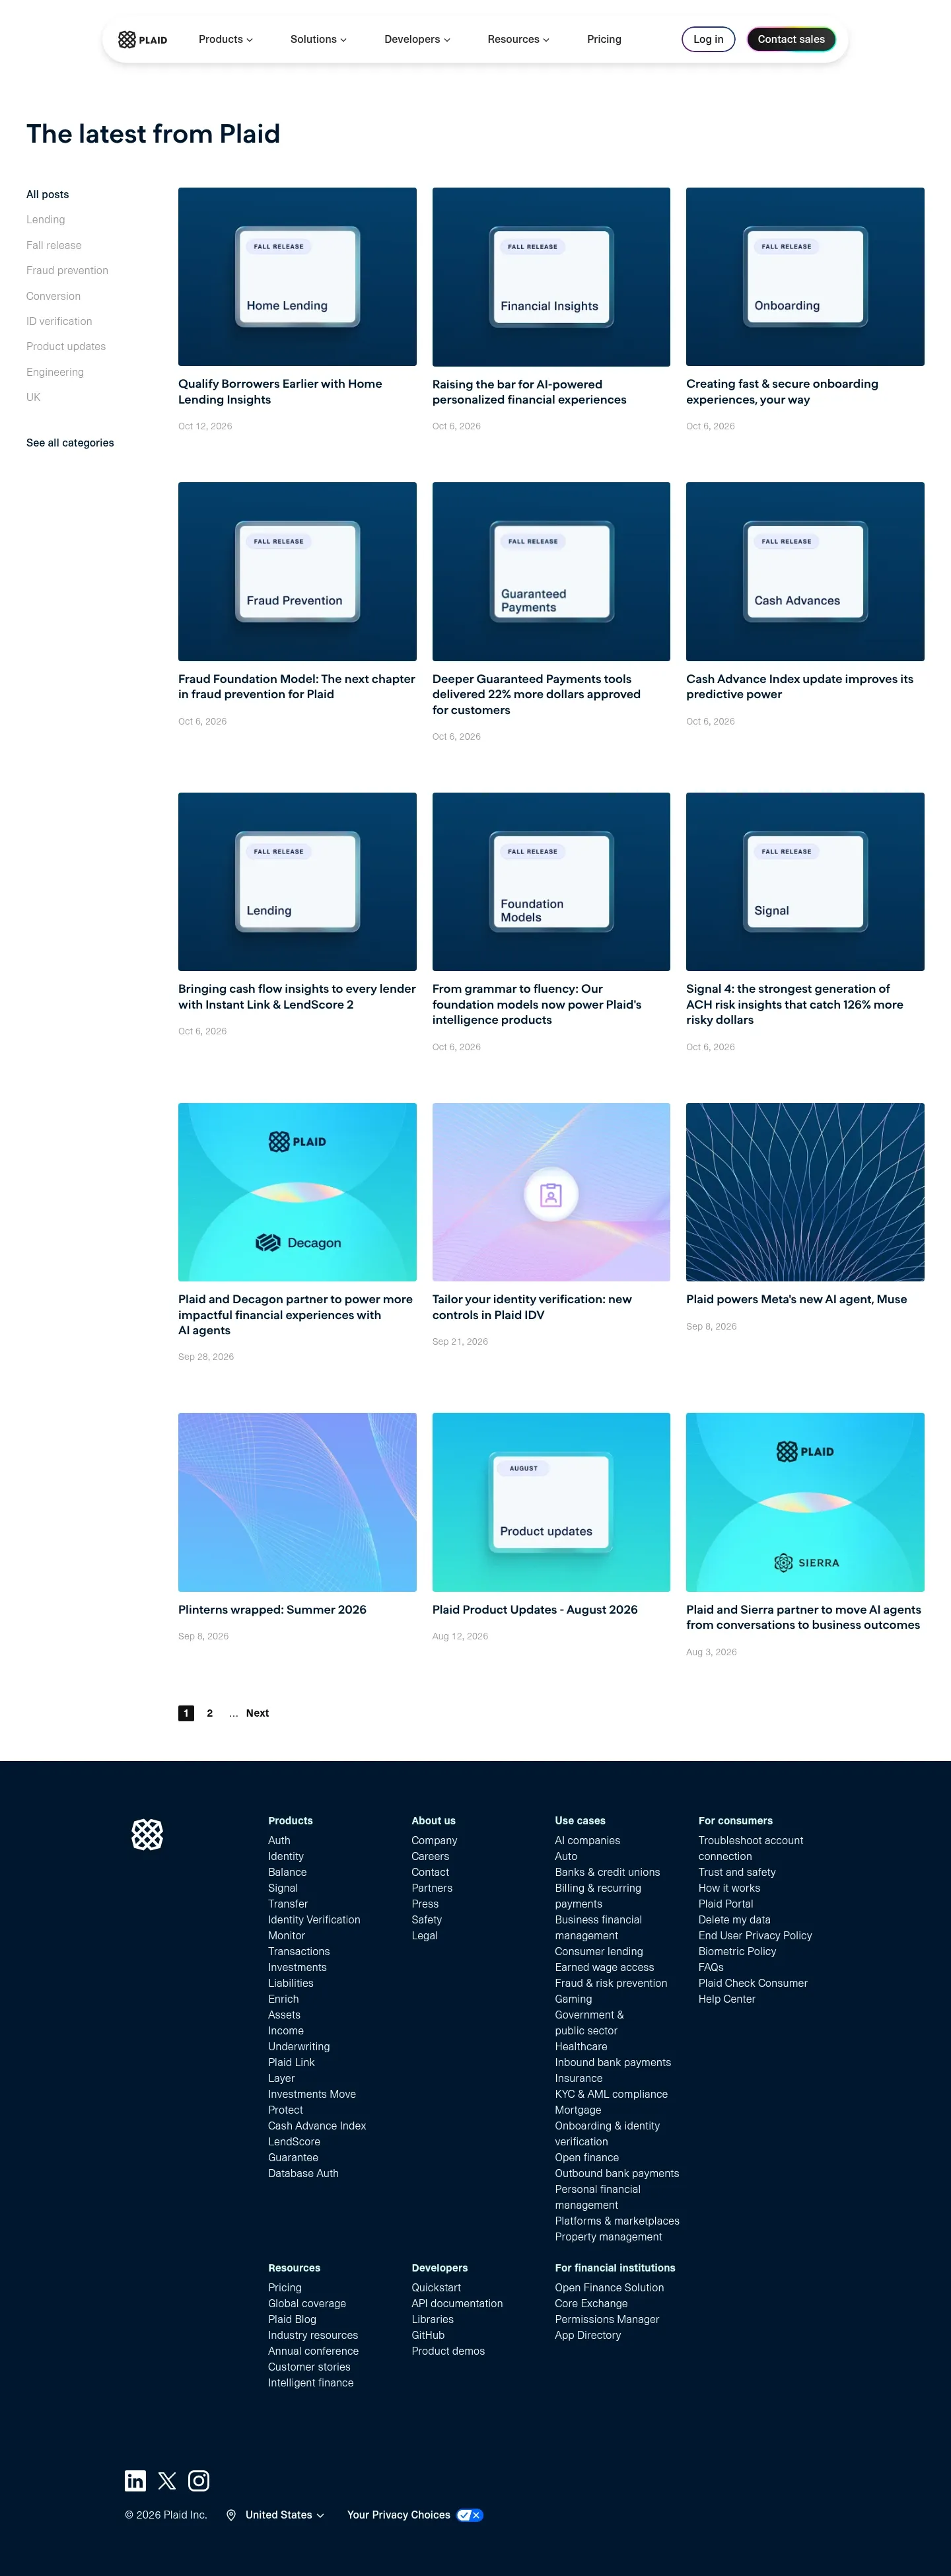The width and height of the screenshot is (951, 2576).
Task: Filter posts by Product updates category
Action: [66, 347]
